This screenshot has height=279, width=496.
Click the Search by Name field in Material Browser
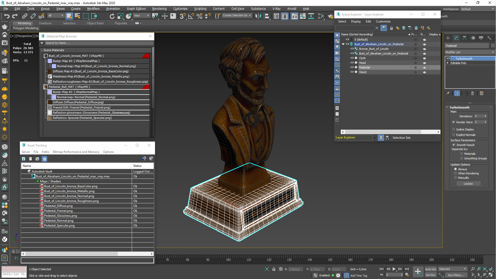(99, 43)
